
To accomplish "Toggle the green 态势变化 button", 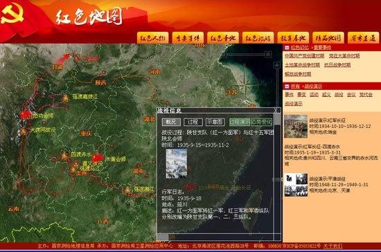I will (262, 122).
